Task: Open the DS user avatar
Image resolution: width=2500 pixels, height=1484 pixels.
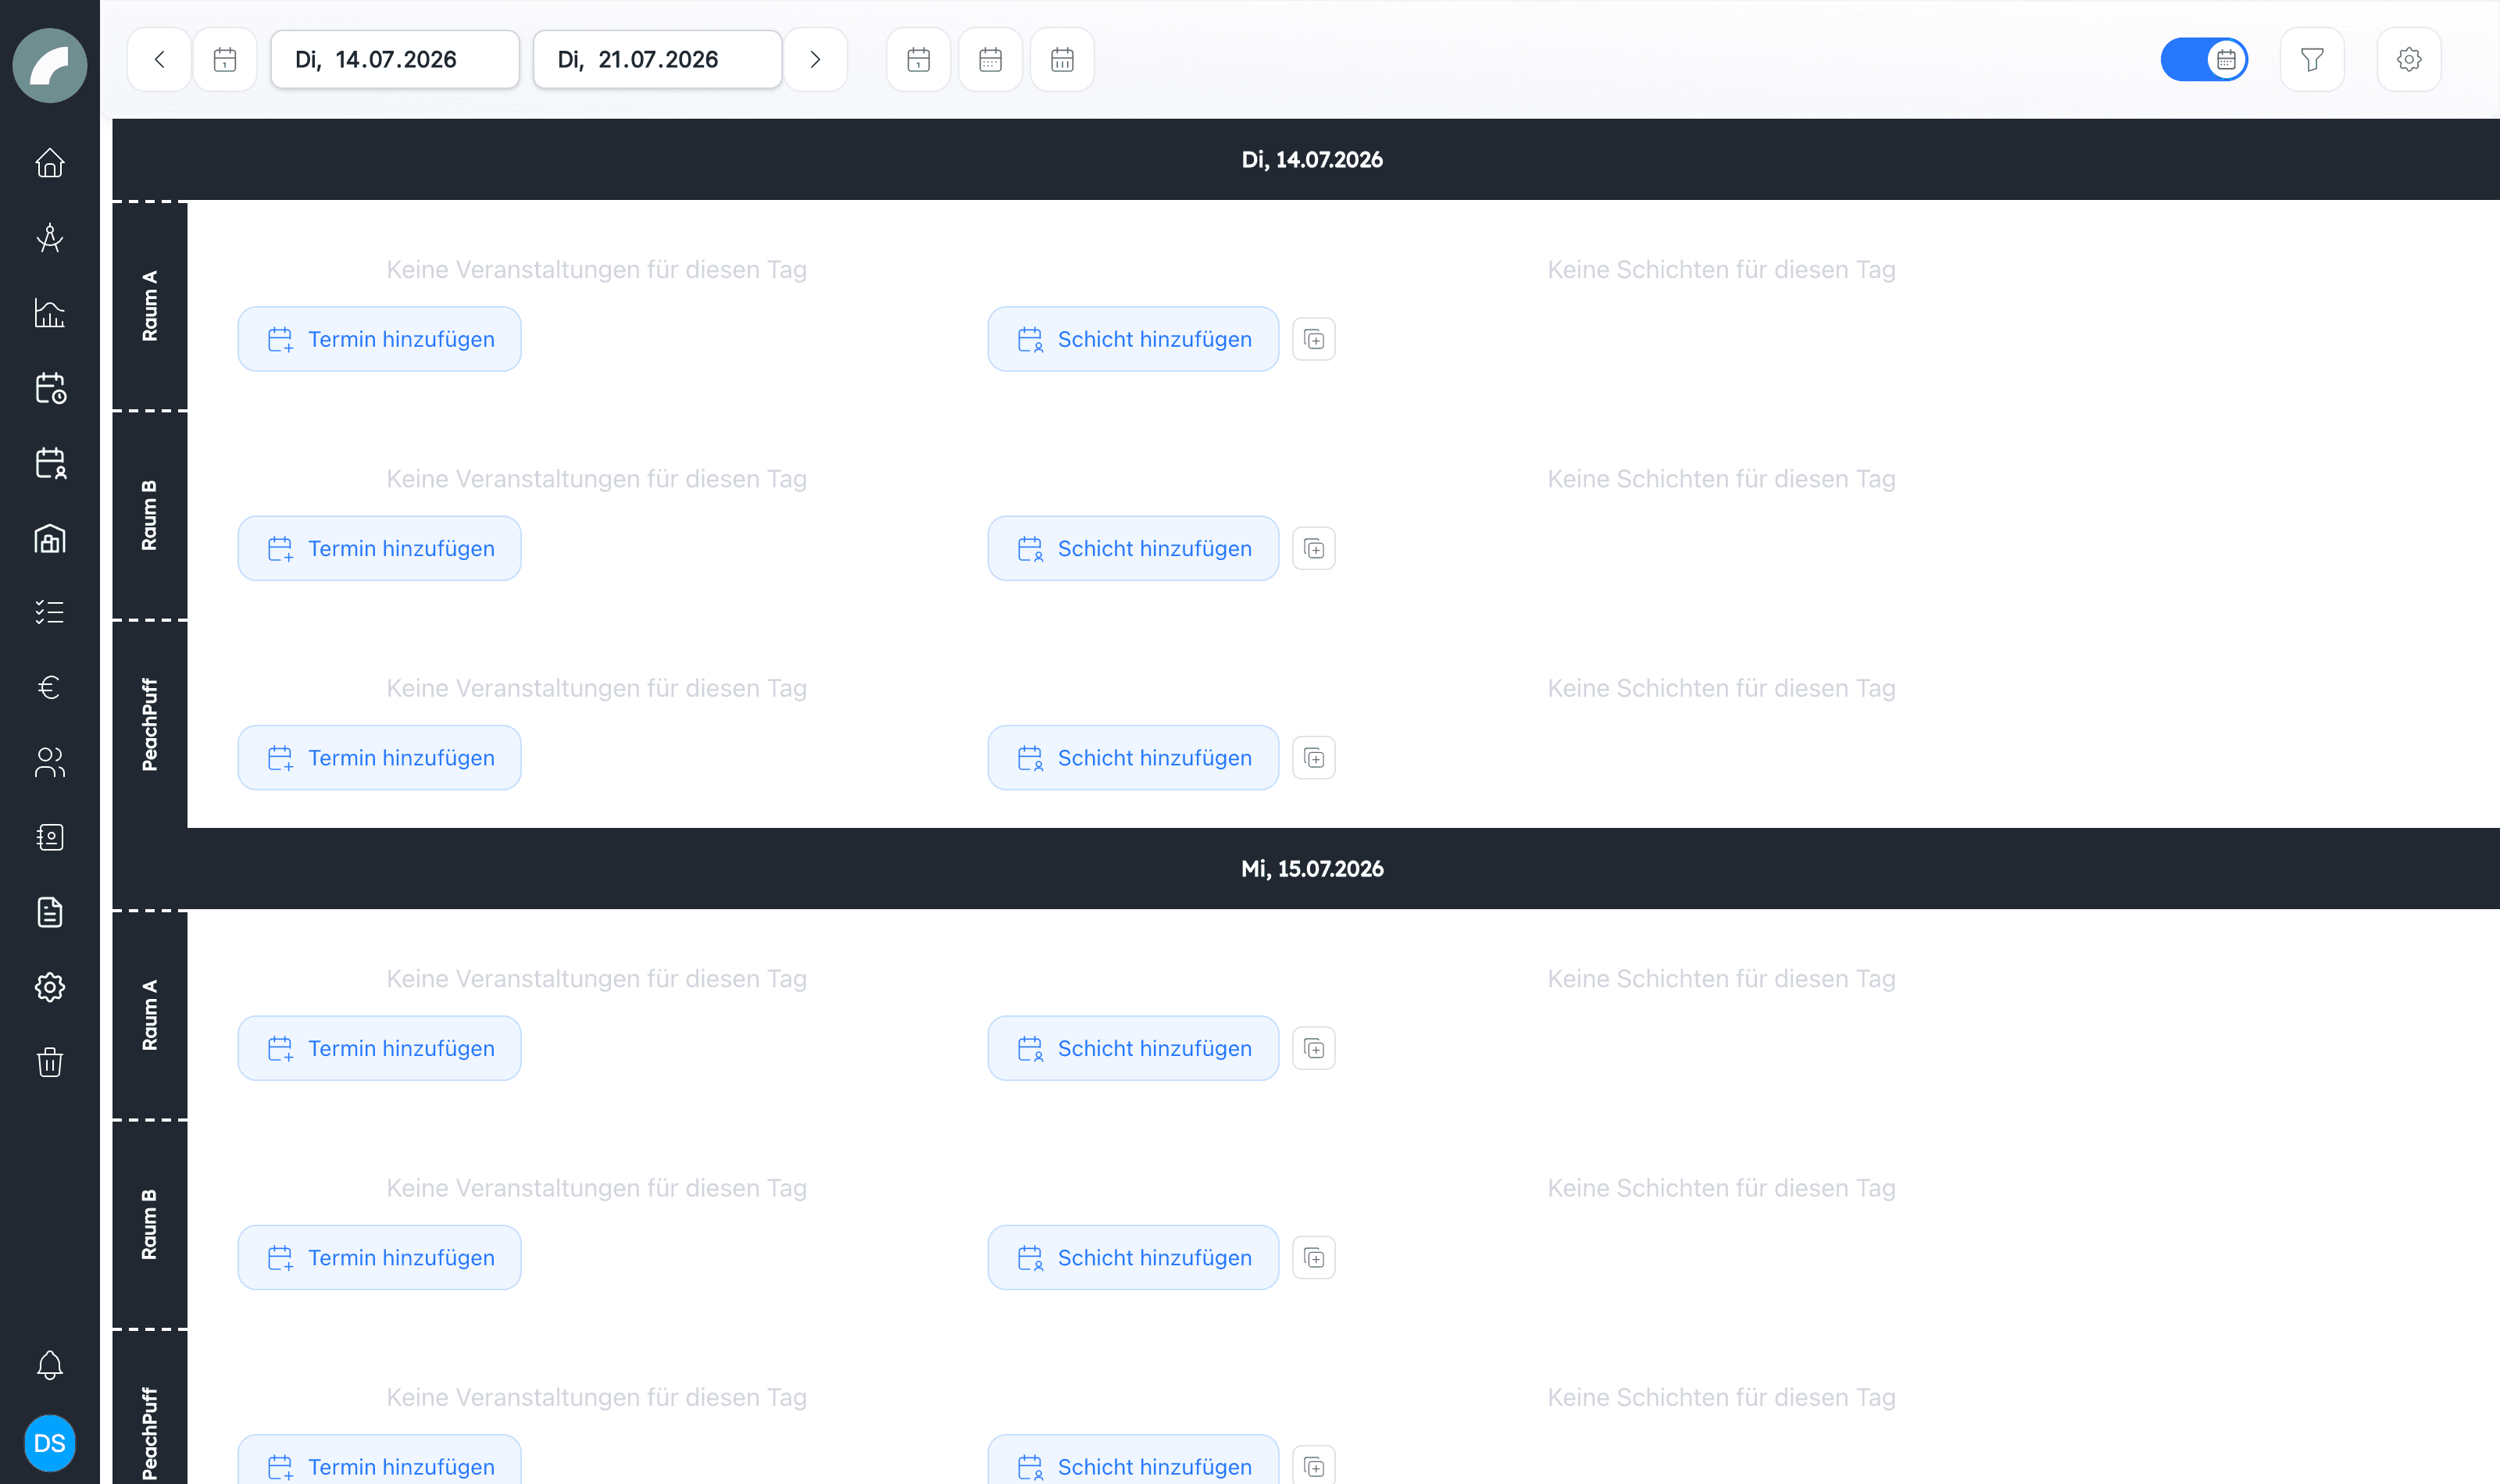Action: click(49, 1443)
